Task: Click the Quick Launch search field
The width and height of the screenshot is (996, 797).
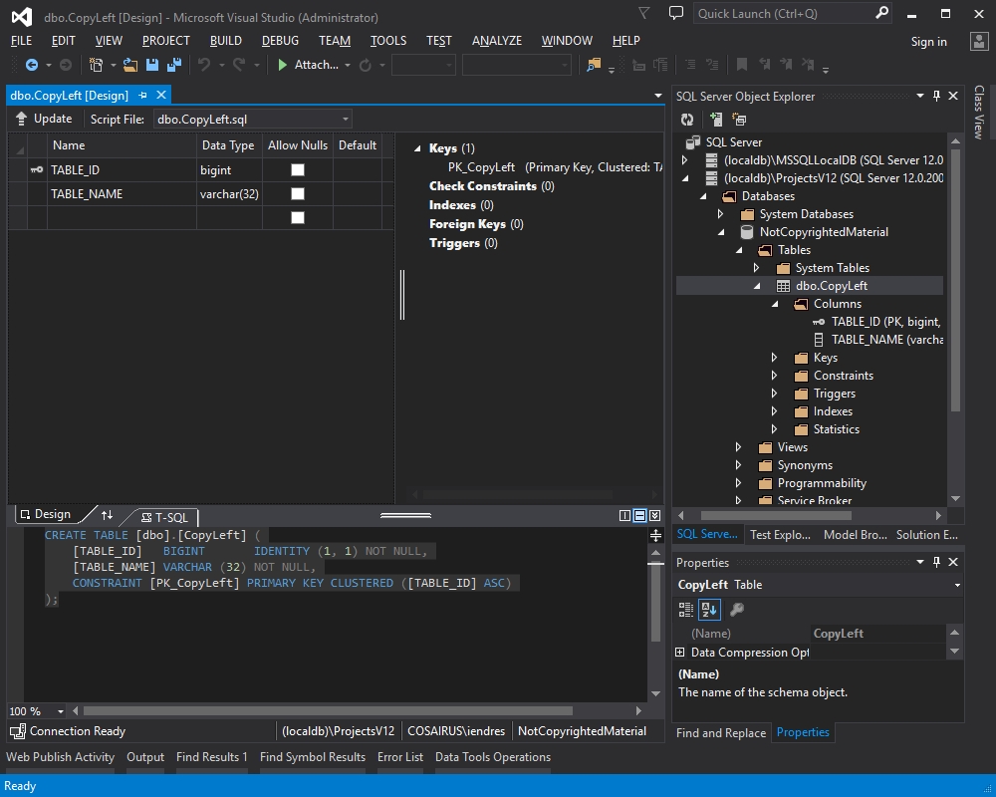Action: pos(785,13)
